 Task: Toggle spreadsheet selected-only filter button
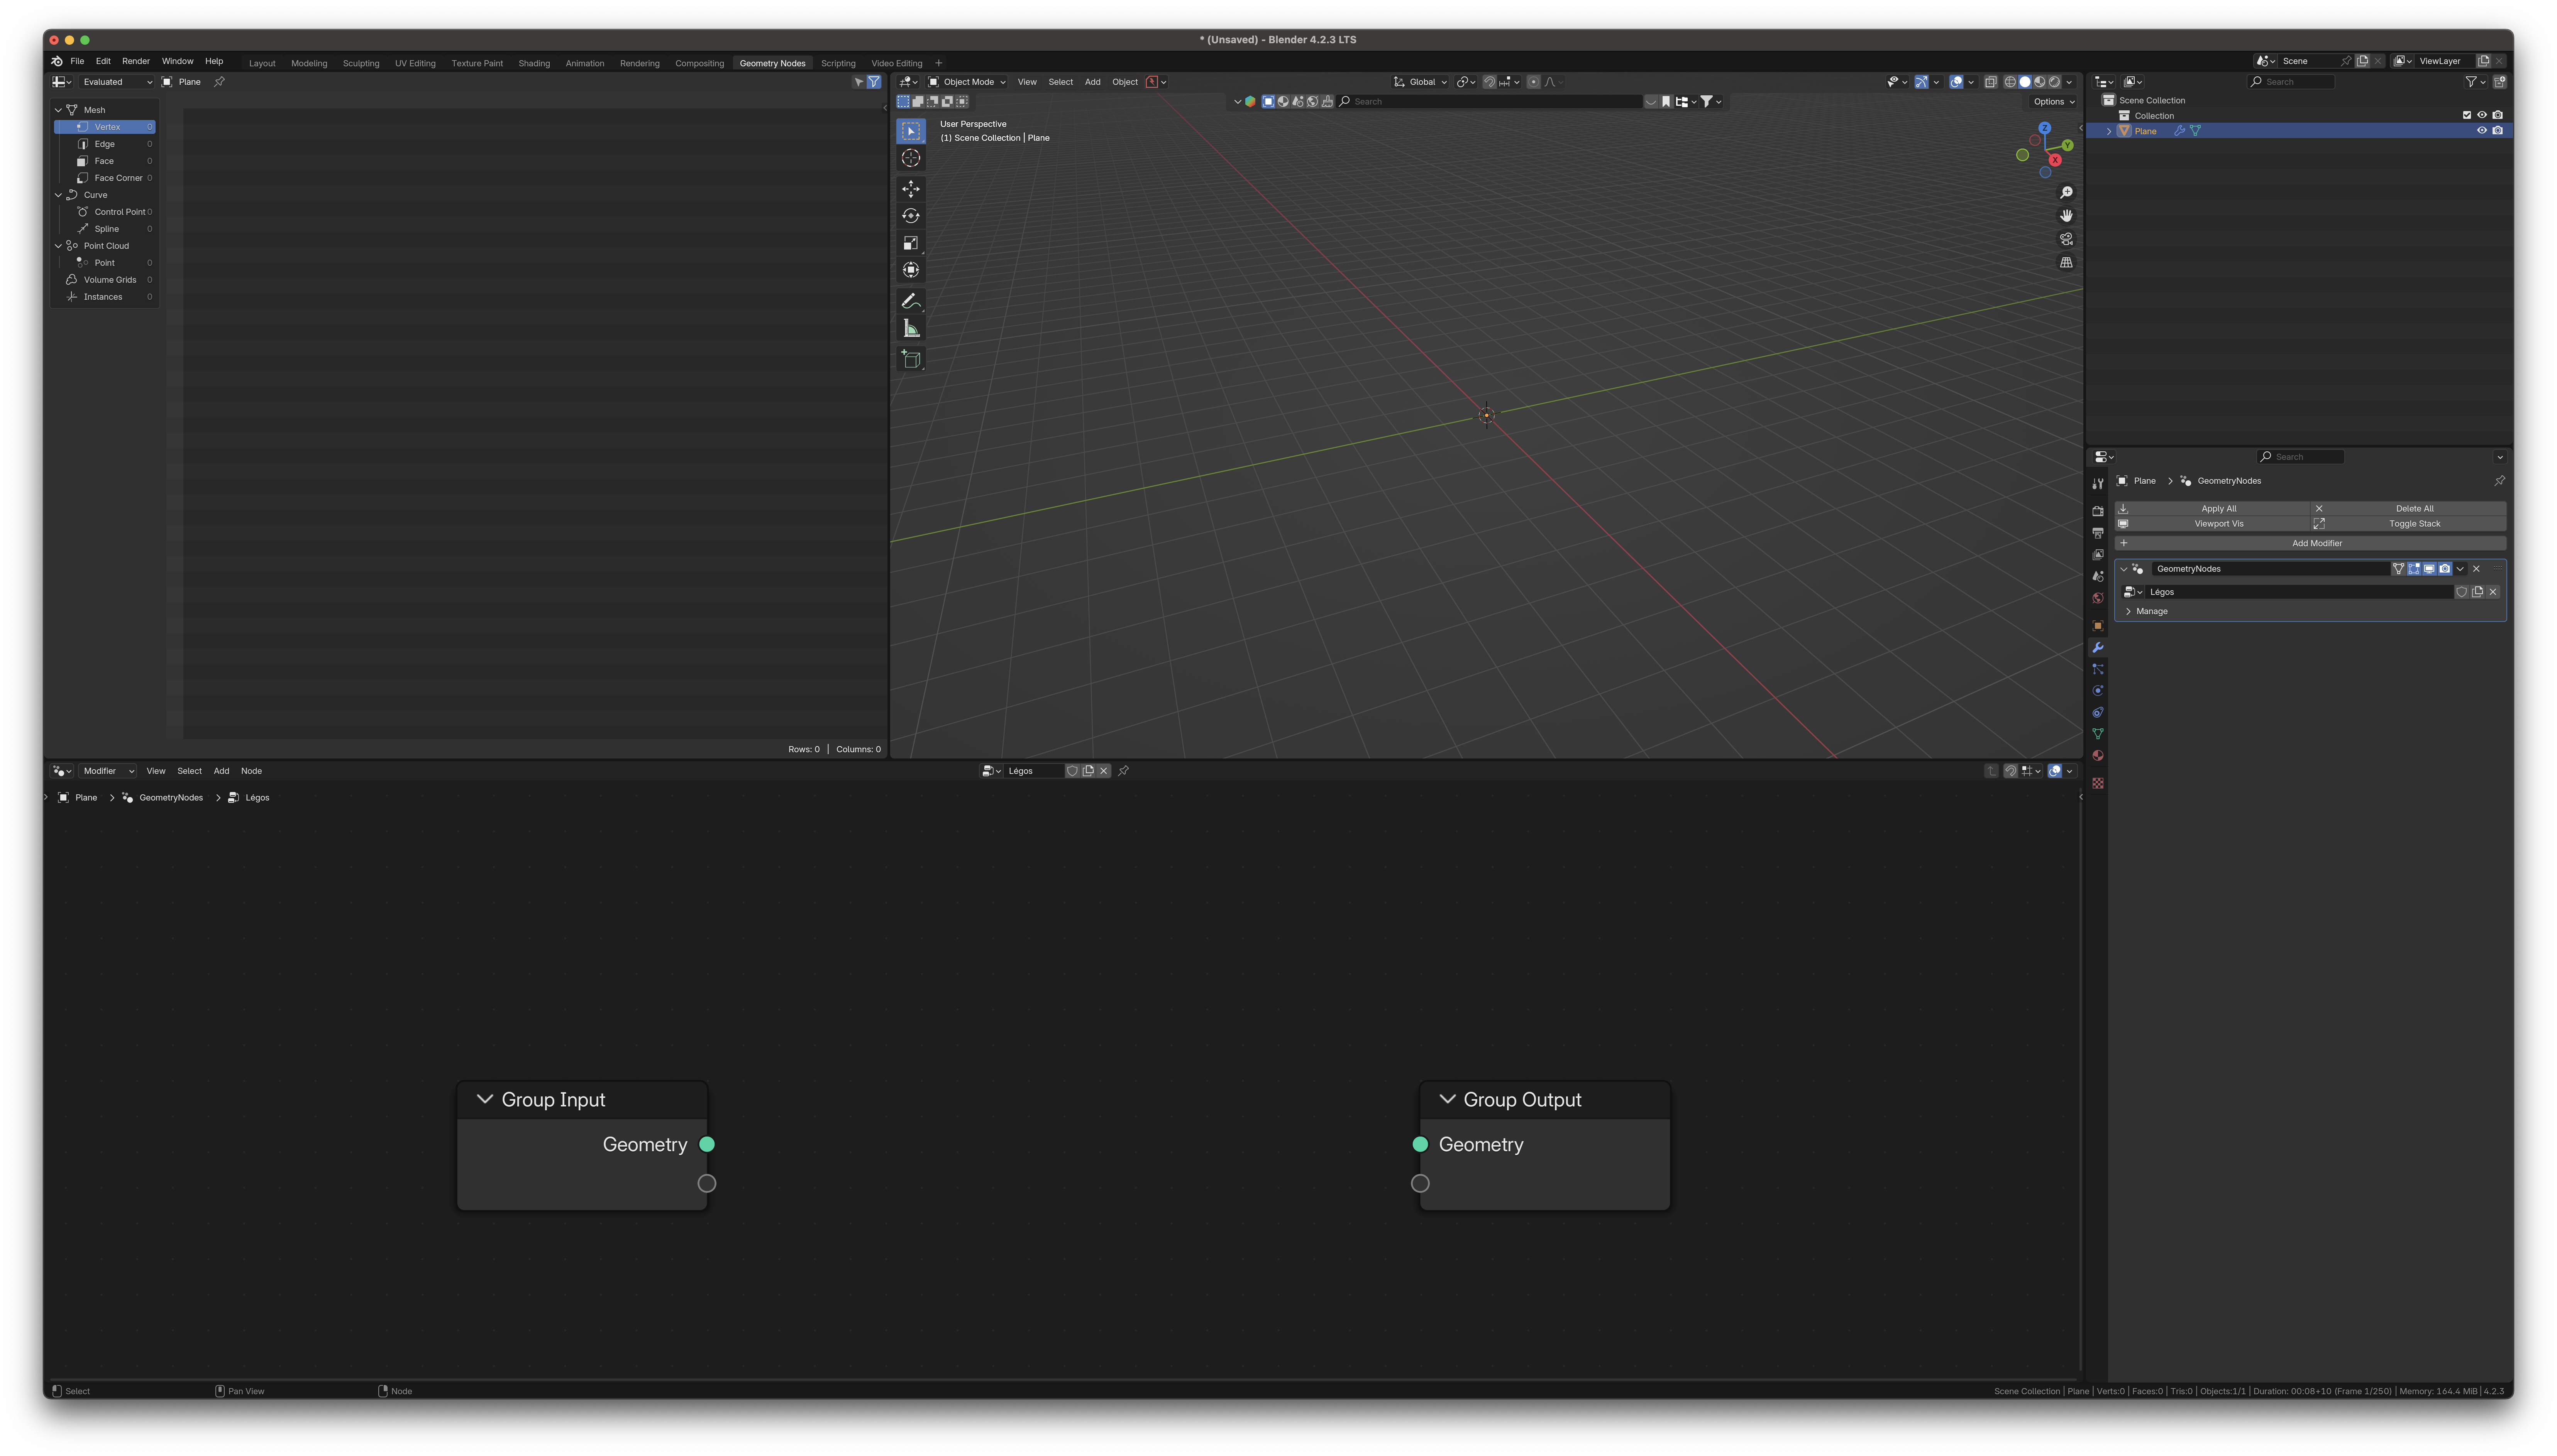click(859, 82)
